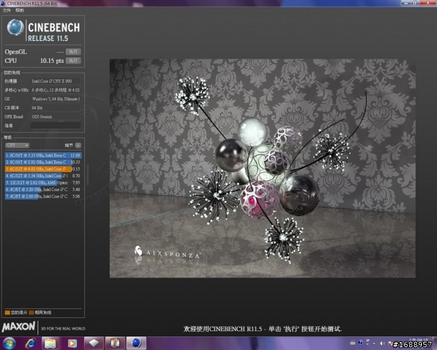Image resolution: width=437 pixels, height=350 pixels.
Task: Select the orange rank 3 entry 6C/12T 4.02 GHz
Action: pos(43,169)
